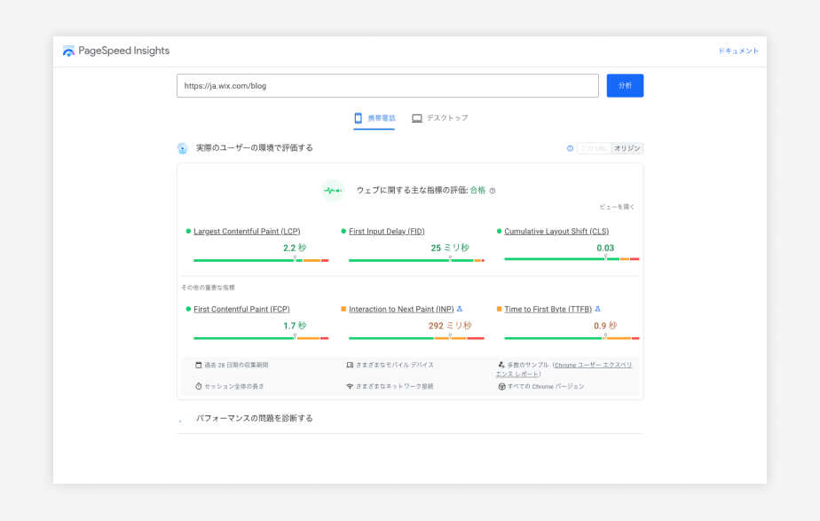The image size is (820, 521).
Task: Select the オリジン toggle option
Action: tap(627, 148)
